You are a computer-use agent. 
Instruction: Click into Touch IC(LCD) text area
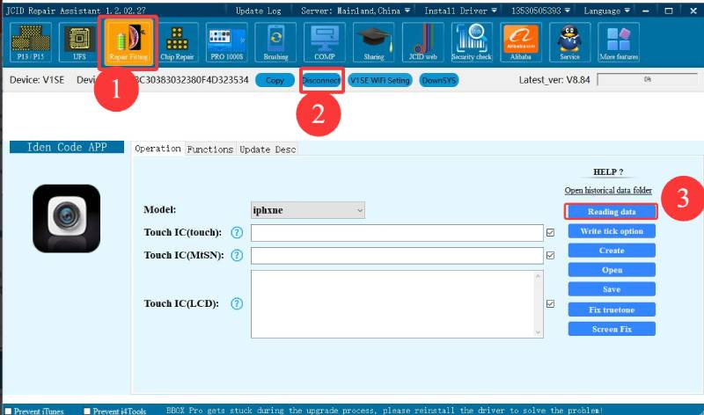pos(392,303)
